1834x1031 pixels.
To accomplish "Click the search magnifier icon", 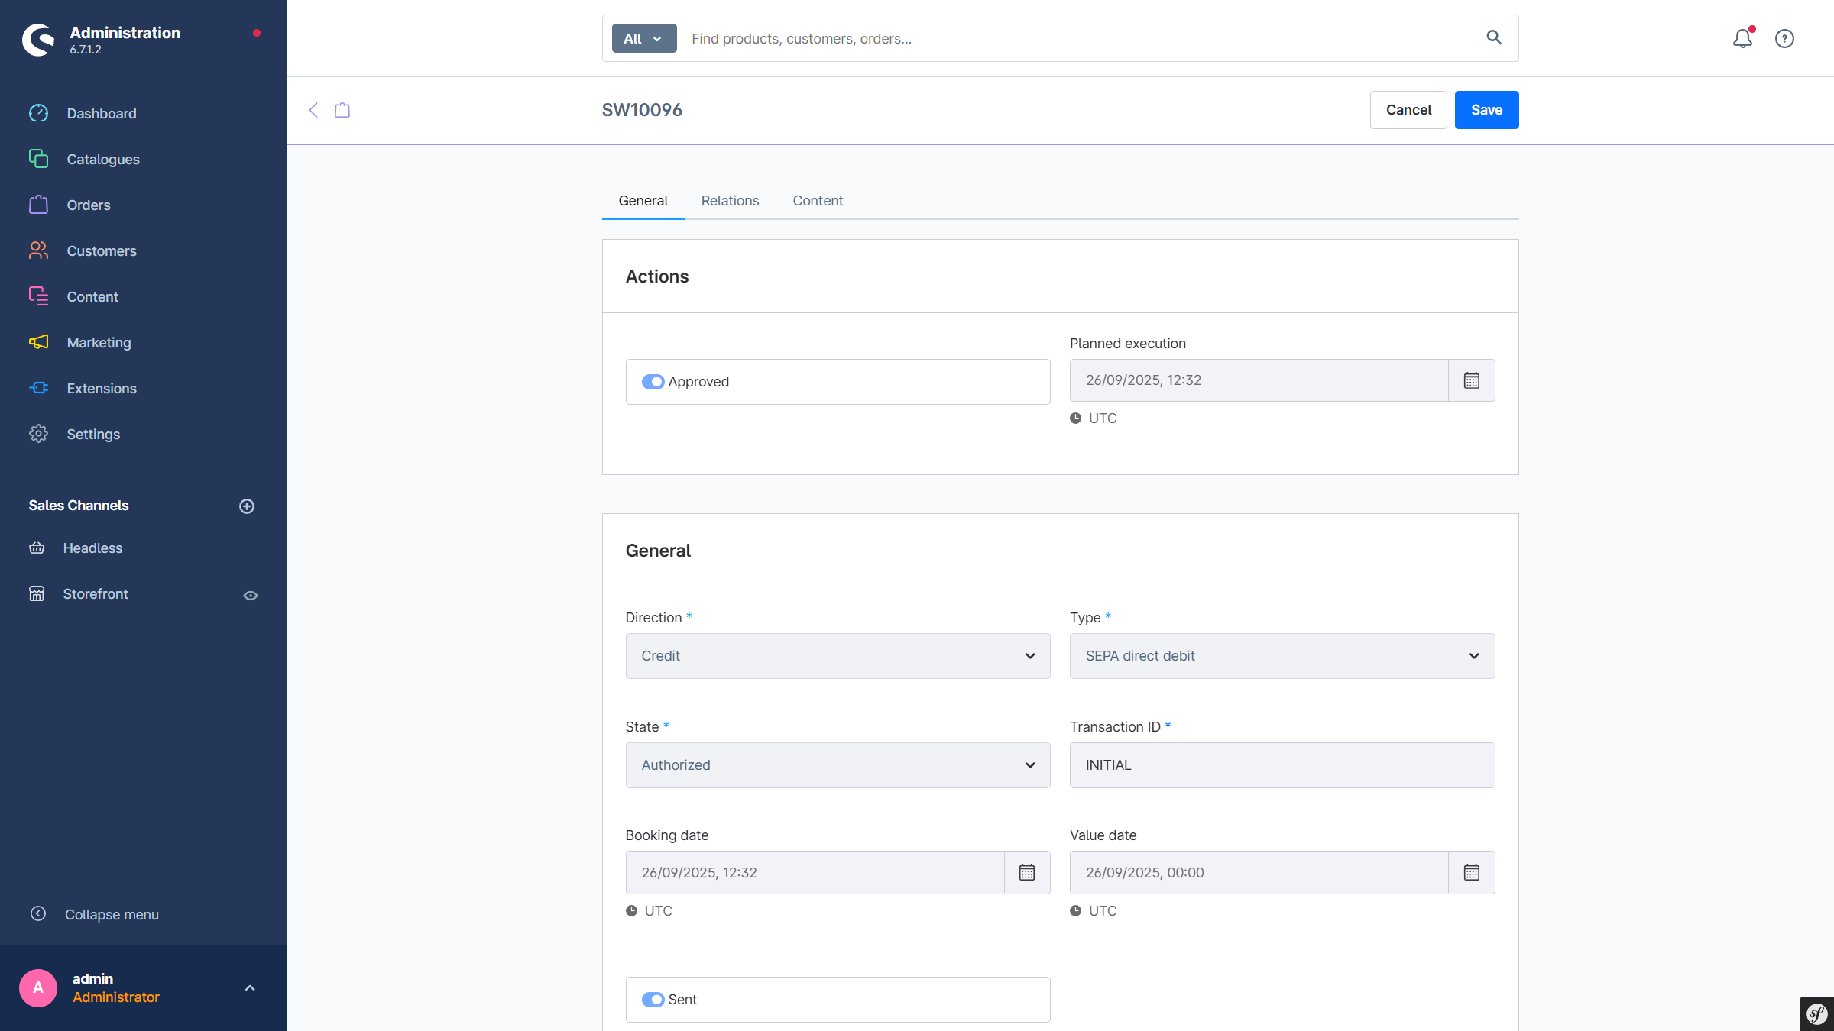I will click(1494, 37).
